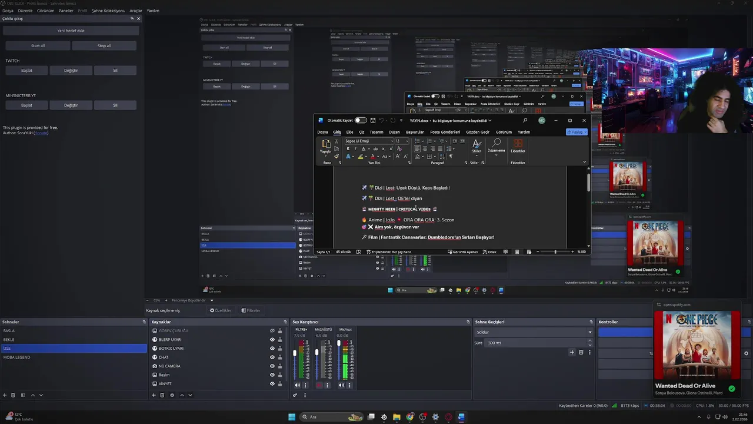This screenshot has height=424, width=753.
Task: Move source up arrow in Kaynaklar toolbar
Action: [x=182, y=395]
